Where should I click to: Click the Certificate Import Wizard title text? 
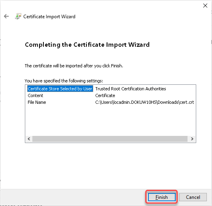(x=49, y=17)
